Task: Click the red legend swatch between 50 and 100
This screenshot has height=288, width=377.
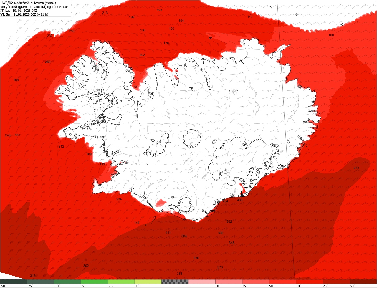Action: pyautogui.click(x=283, y=282)
